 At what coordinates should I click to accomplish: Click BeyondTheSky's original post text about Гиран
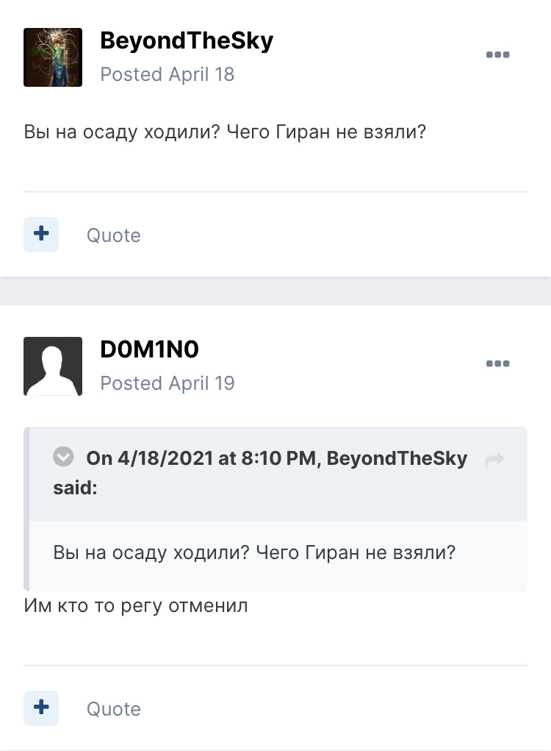[x=225, y=132]
